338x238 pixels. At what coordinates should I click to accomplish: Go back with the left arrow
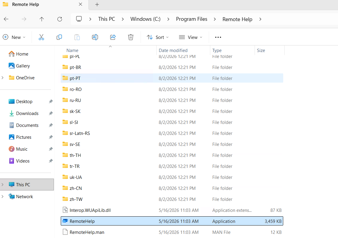[x=6, y=19]
